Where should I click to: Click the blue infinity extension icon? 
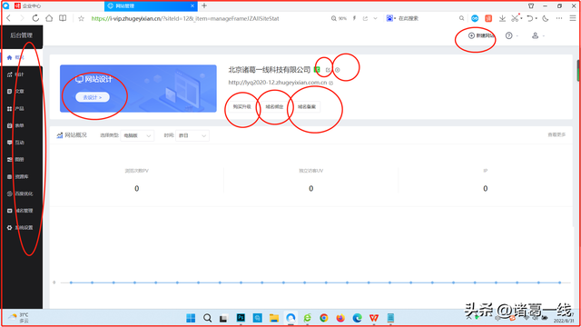(475, 18)
